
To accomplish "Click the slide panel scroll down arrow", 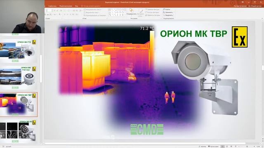I will pos(41,144).
